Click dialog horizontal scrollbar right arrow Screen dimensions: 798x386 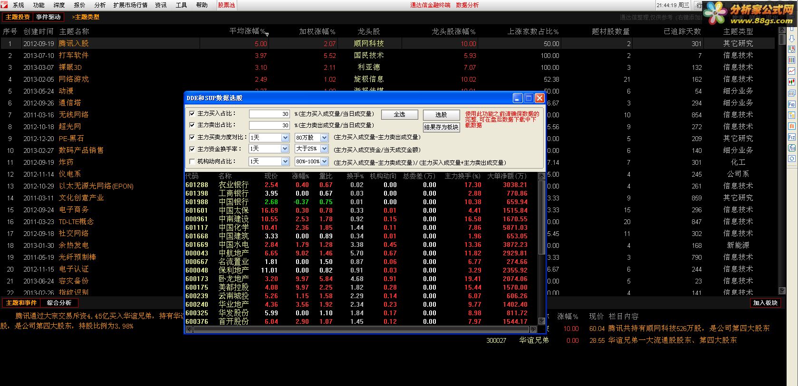coord(533,330)
